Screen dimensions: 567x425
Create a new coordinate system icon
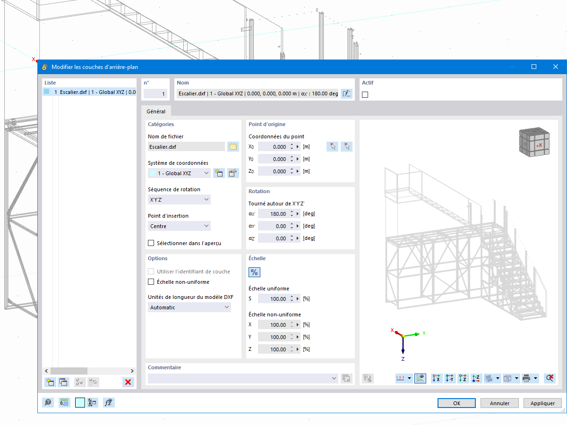pos(218,173)
